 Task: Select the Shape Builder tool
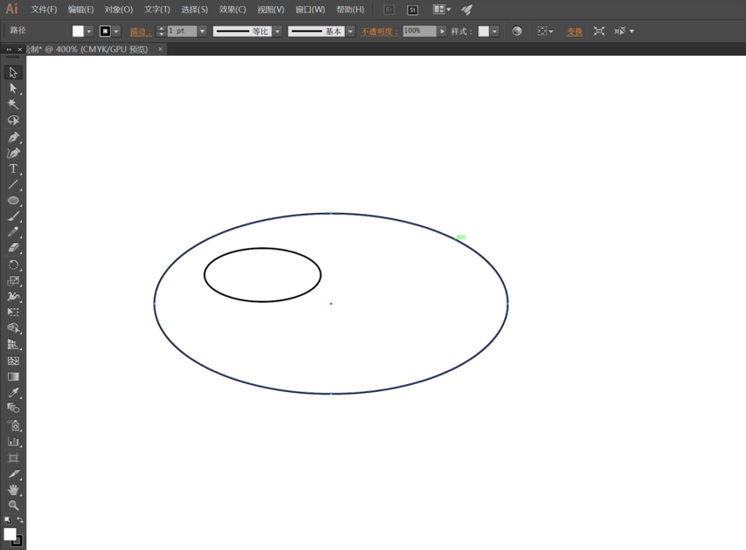(x=13, y=328)
